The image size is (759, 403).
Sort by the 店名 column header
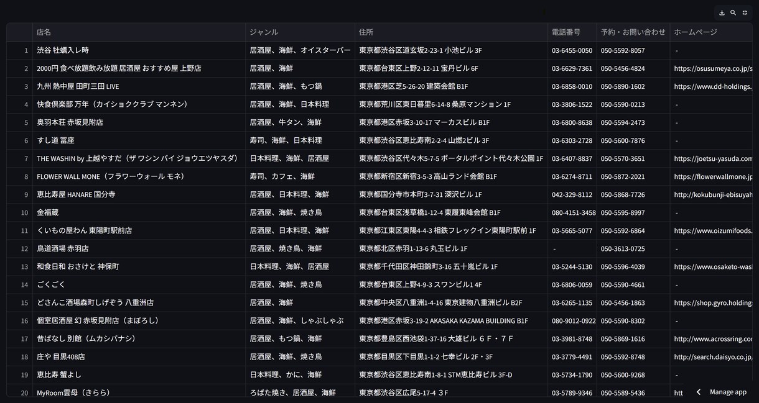click(x=139, y=32)
